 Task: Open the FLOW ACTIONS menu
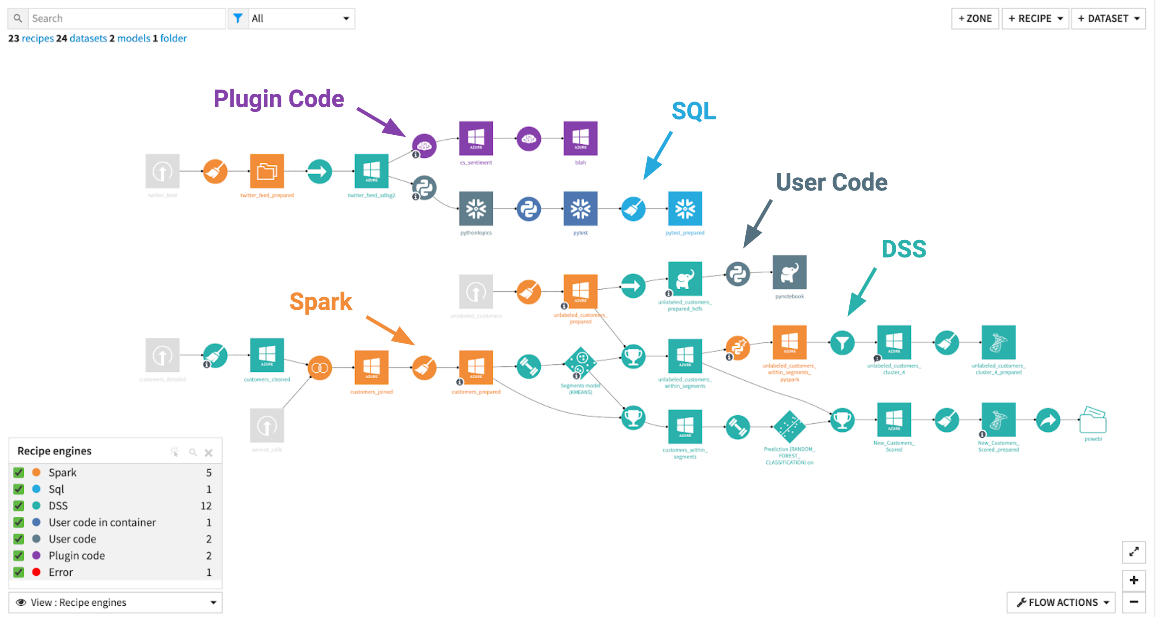pos(1060,602)
